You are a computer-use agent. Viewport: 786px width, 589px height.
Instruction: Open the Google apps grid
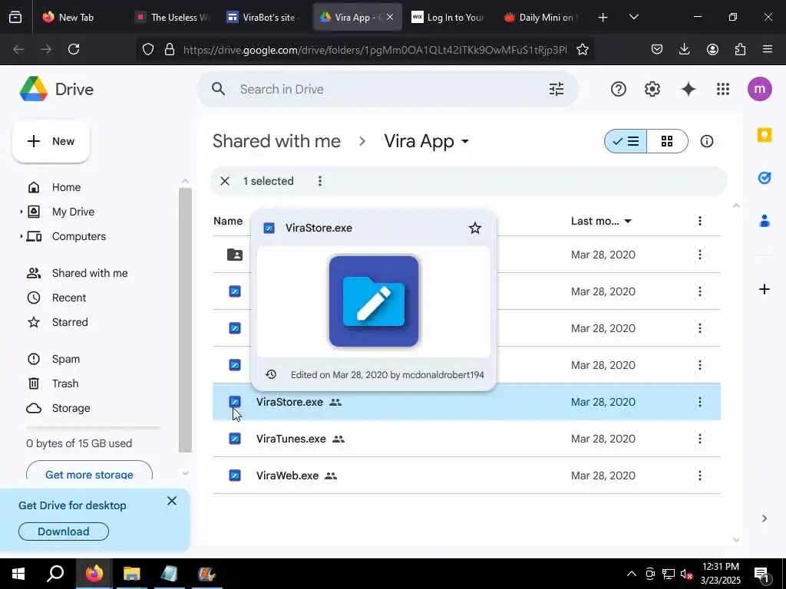723,89
